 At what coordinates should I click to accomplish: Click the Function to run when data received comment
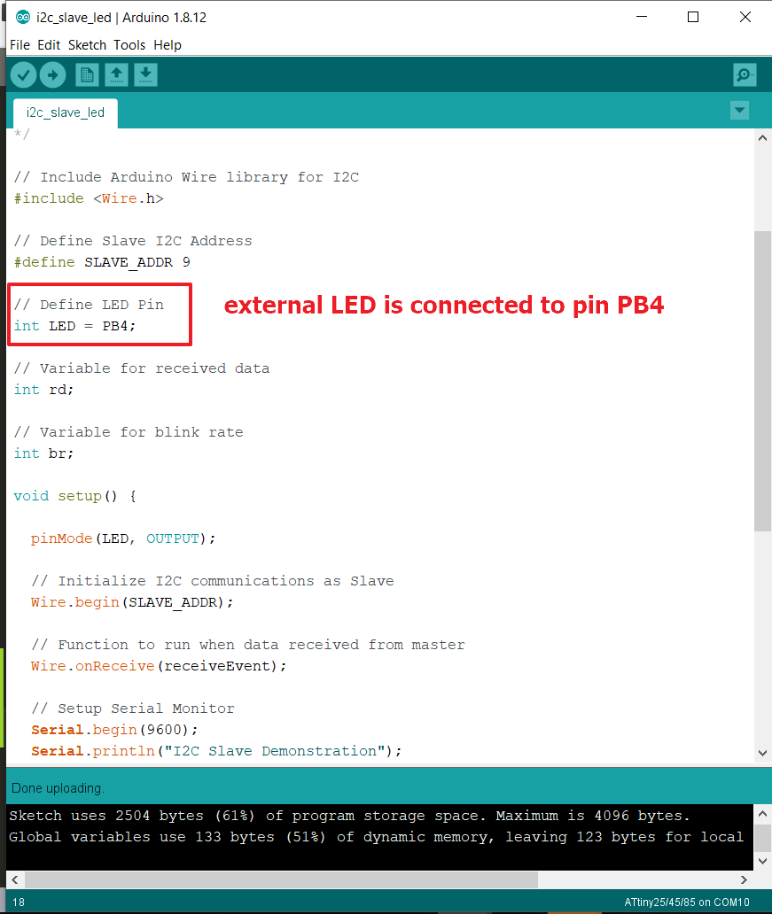coord(248,645)
